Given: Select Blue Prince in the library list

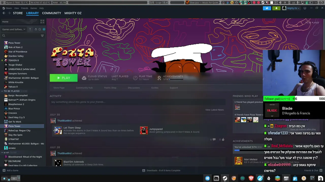Looking at the screenshot, I should 14,109.
